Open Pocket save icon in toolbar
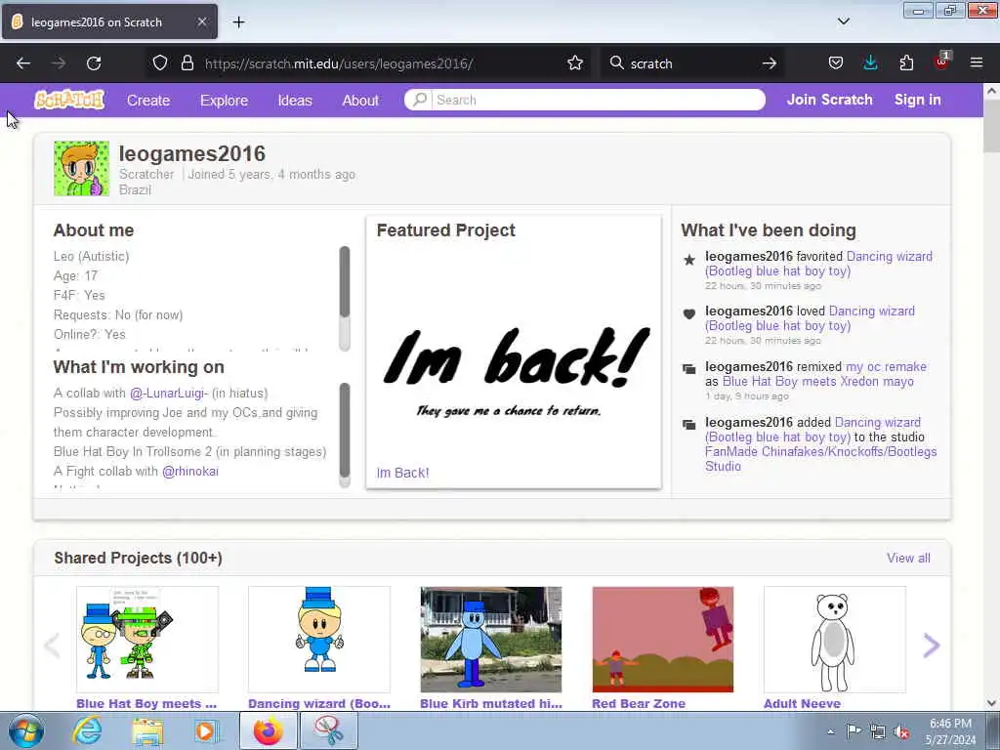Image resolution: width=1000 pixels, height=750 pixels. click(836, 63)
